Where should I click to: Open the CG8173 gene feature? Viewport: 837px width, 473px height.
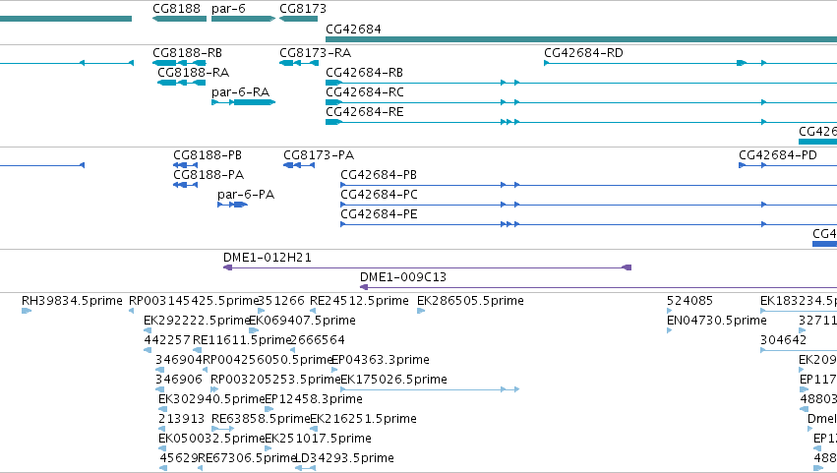(298, 19)
